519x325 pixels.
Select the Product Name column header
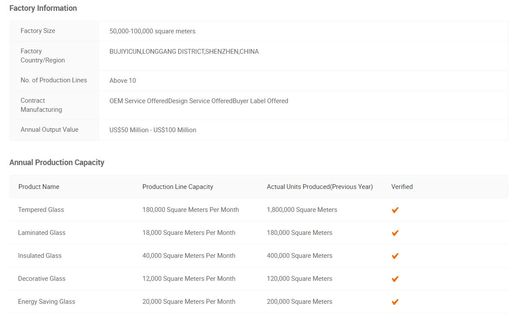pyautogui.click(x=39, y=187)
